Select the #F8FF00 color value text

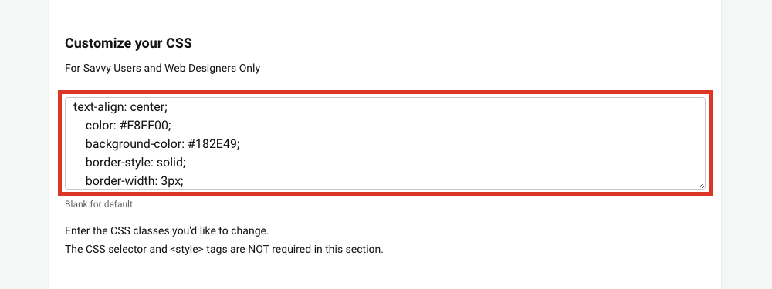tap(145, 126)
